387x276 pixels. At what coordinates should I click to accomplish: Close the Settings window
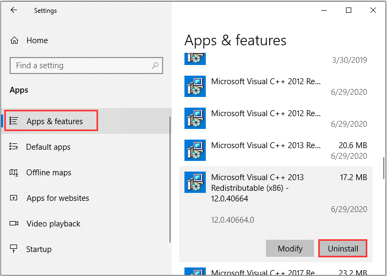pyautogui.click(x=373, y=10)
